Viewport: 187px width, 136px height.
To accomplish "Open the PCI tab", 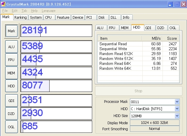I will (89, 17).
